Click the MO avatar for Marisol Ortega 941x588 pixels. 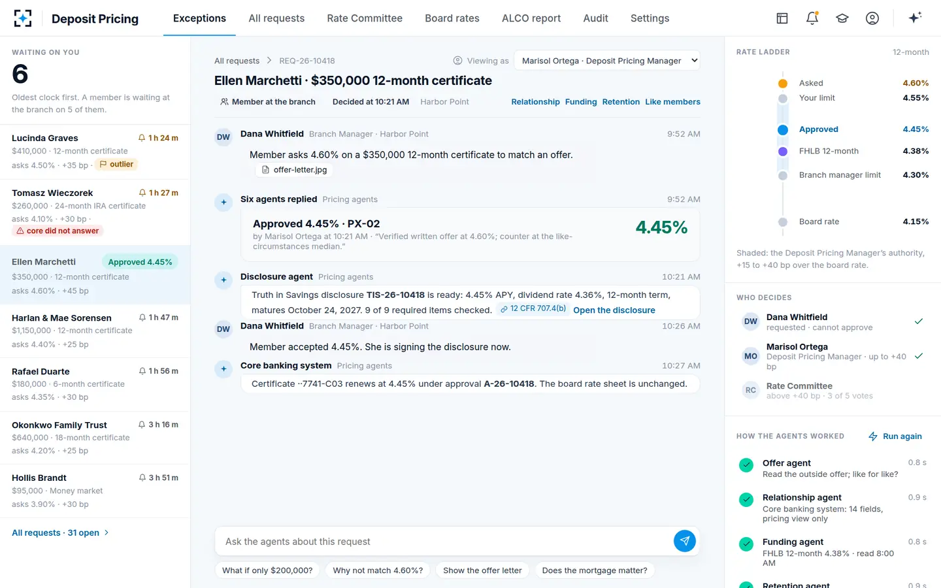coord(751,356)
